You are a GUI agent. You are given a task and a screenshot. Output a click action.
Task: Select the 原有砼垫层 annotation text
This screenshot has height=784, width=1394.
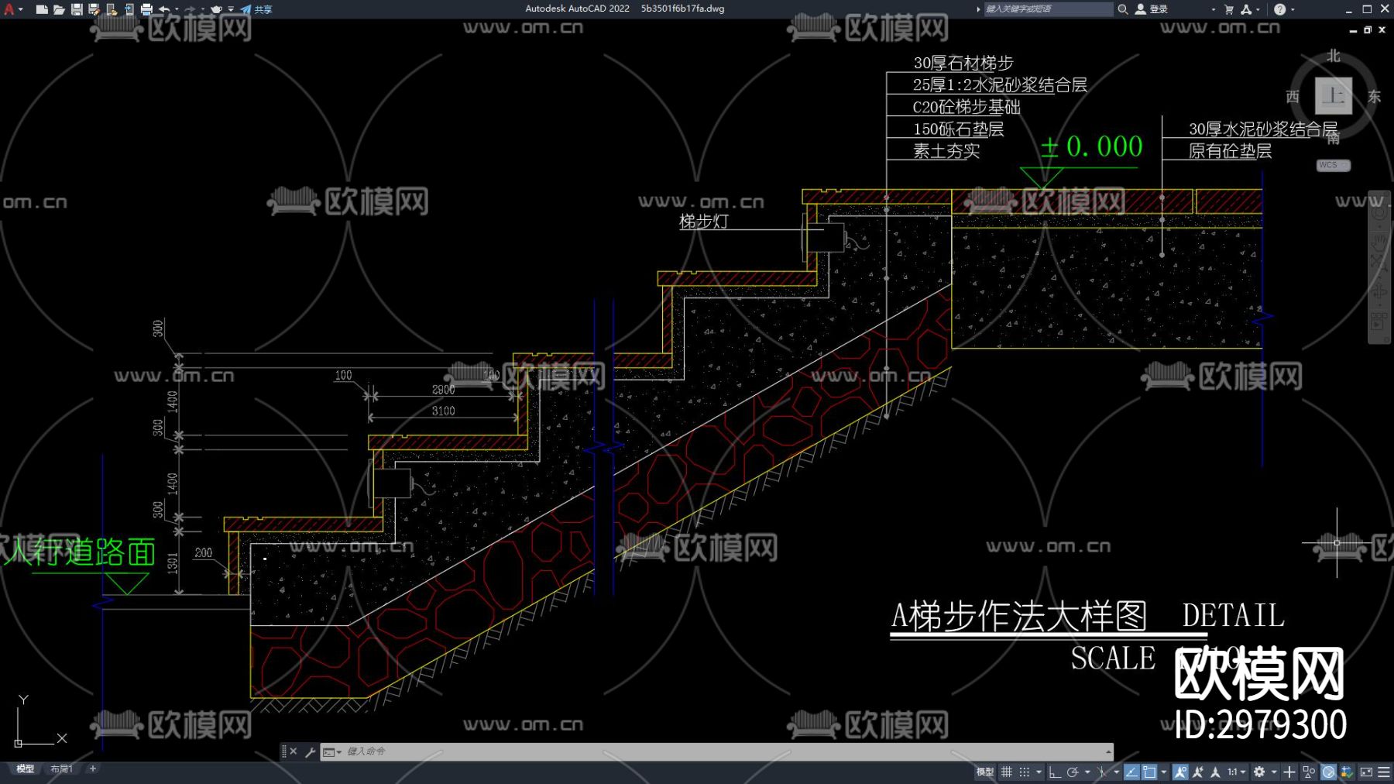coord(1230,151)
